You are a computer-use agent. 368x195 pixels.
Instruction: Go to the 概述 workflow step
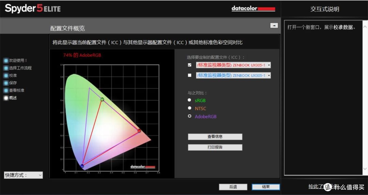[x=13, y=98]
